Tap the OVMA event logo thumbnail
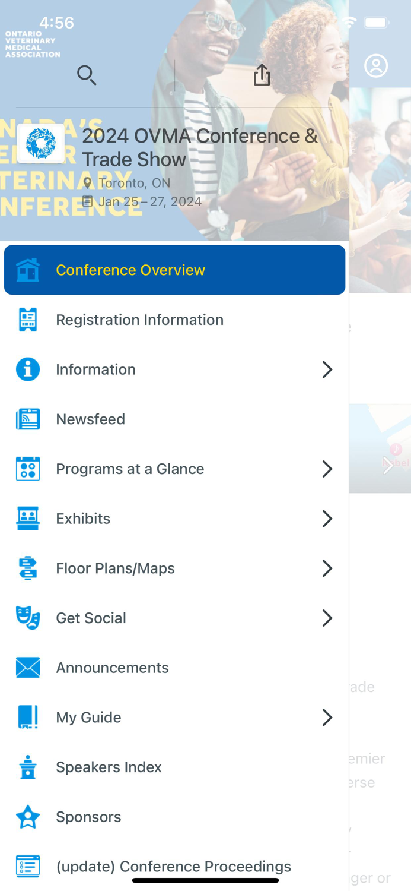This screenshot has width=411, height=891. 41,143
